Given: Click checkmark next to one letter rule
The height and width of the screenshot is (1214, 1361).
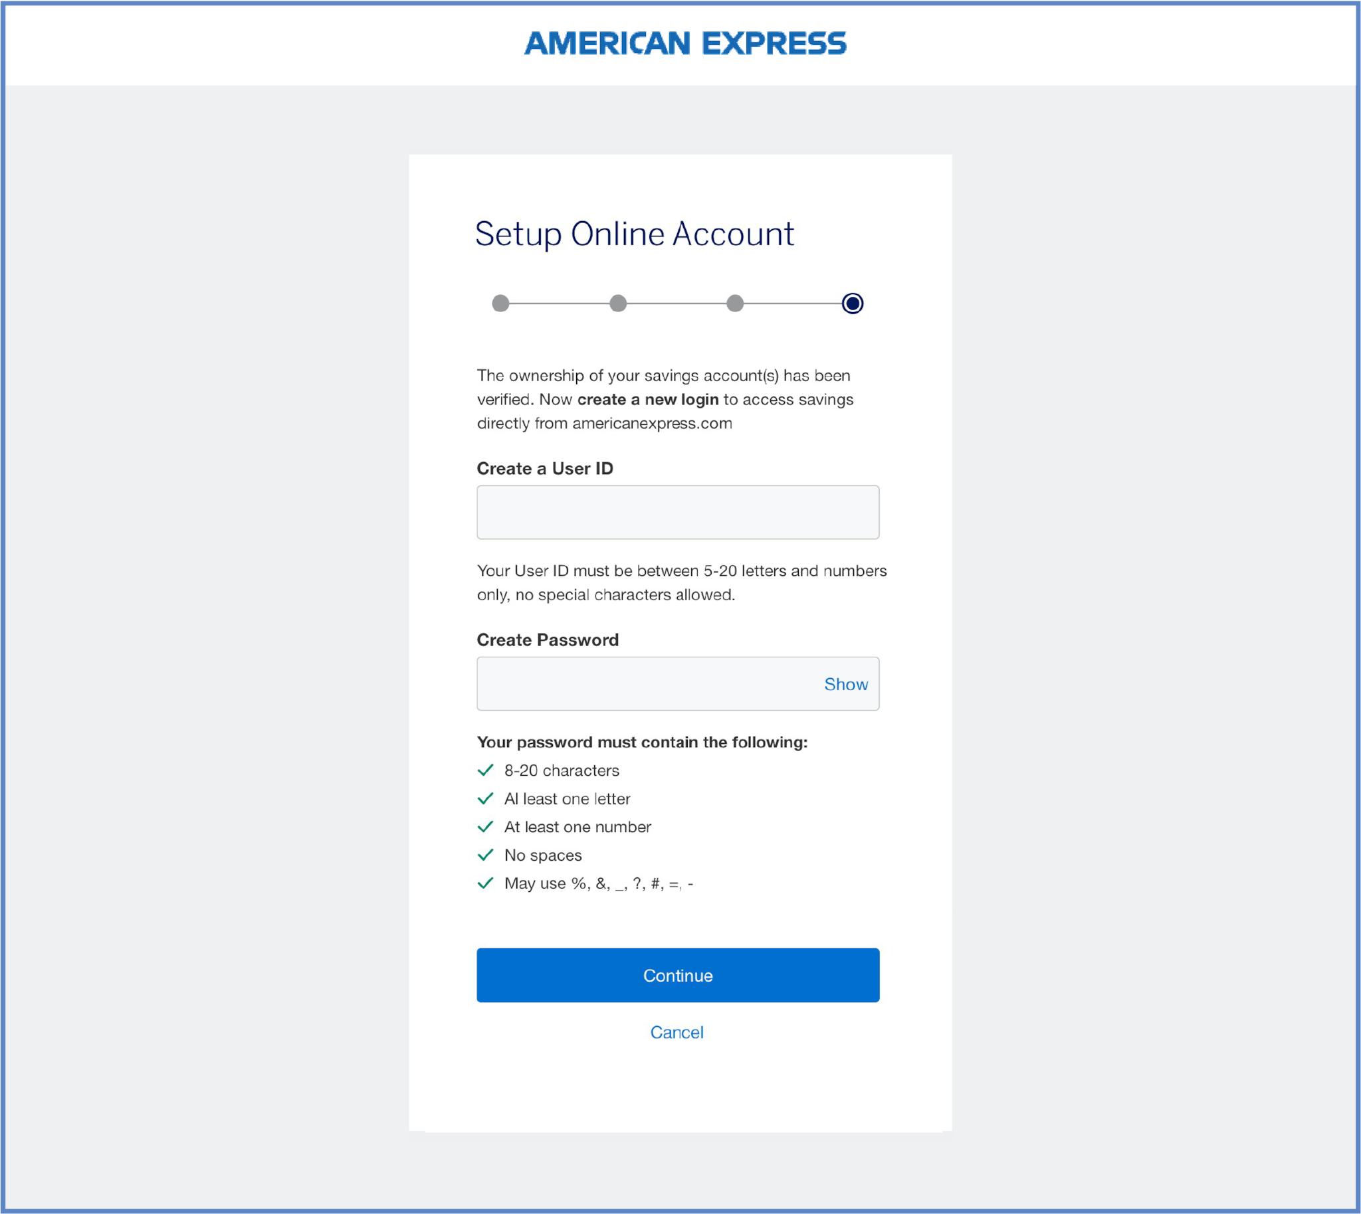Looking at the screenshot, I should (x=486, y=798).
